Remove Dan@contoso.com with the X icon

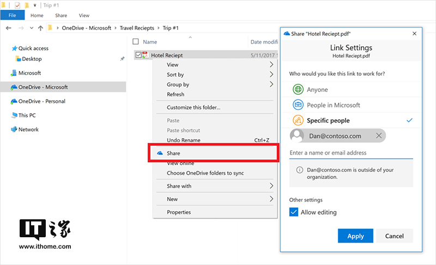[x=379, y=135]
